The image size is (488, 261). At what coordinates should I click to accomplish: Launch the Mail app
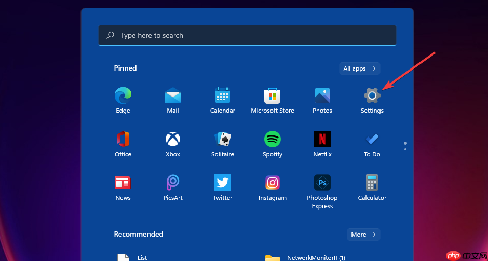click(x=173, y=95)
